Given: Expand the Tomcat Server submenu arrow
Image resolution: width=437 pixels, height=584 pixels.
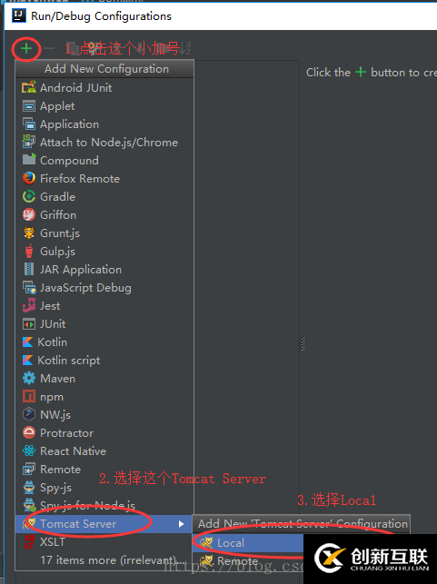Looking at the screenshot, I should click(181, 524).
